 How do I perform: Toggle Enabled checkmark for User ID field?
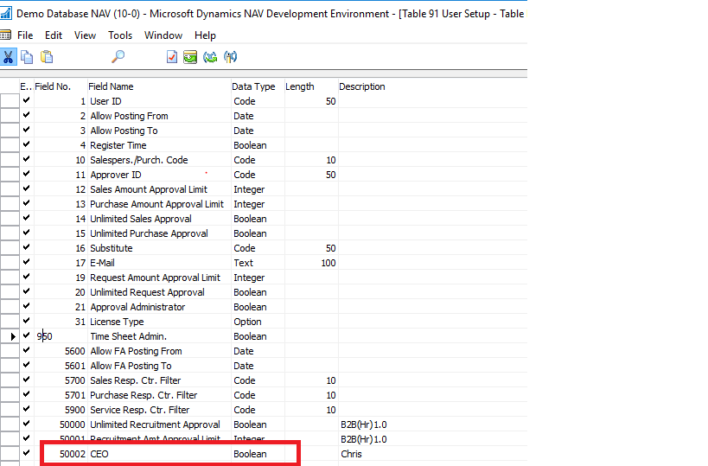click(x=26, y=100)
